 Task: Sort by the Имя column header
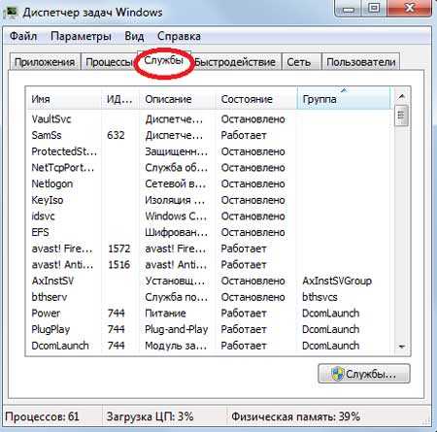pyautogui.click(x=64, y=99)
